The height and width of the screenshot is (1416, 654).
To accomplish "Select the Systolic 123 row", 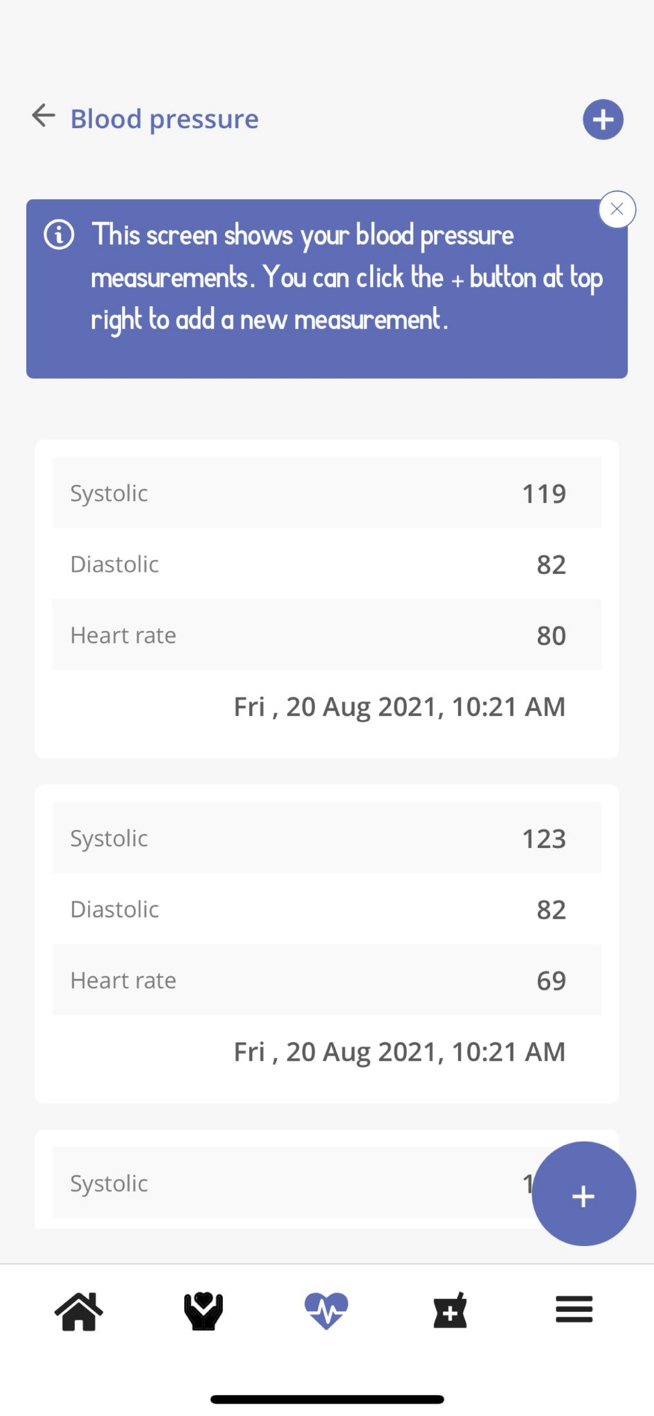I will point(327,838).
